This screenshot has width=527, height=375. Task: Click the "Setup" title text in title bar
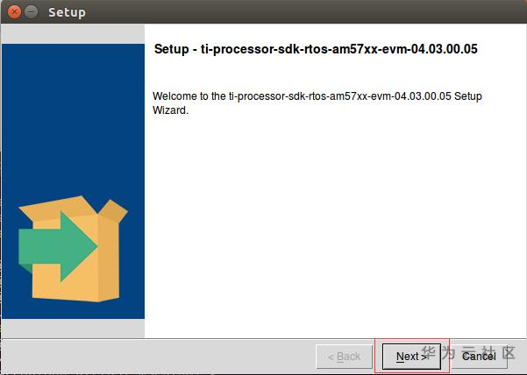(x=67, y=12)
